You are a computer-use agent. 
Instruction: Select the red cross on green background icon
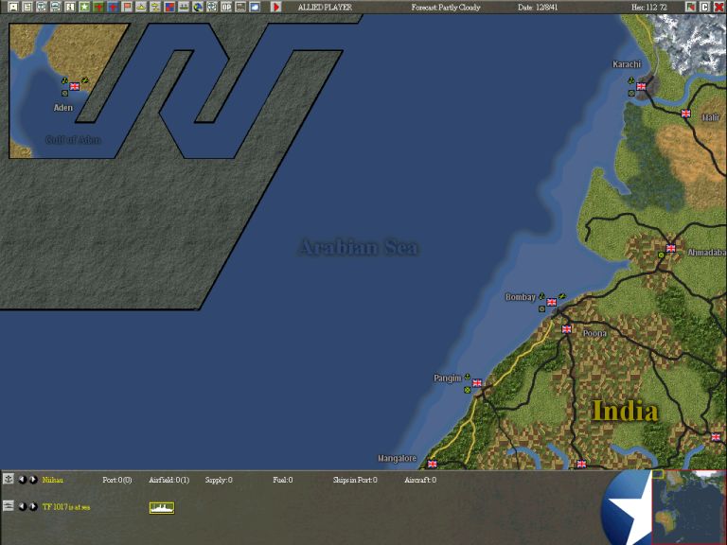[x=98, y=7]
